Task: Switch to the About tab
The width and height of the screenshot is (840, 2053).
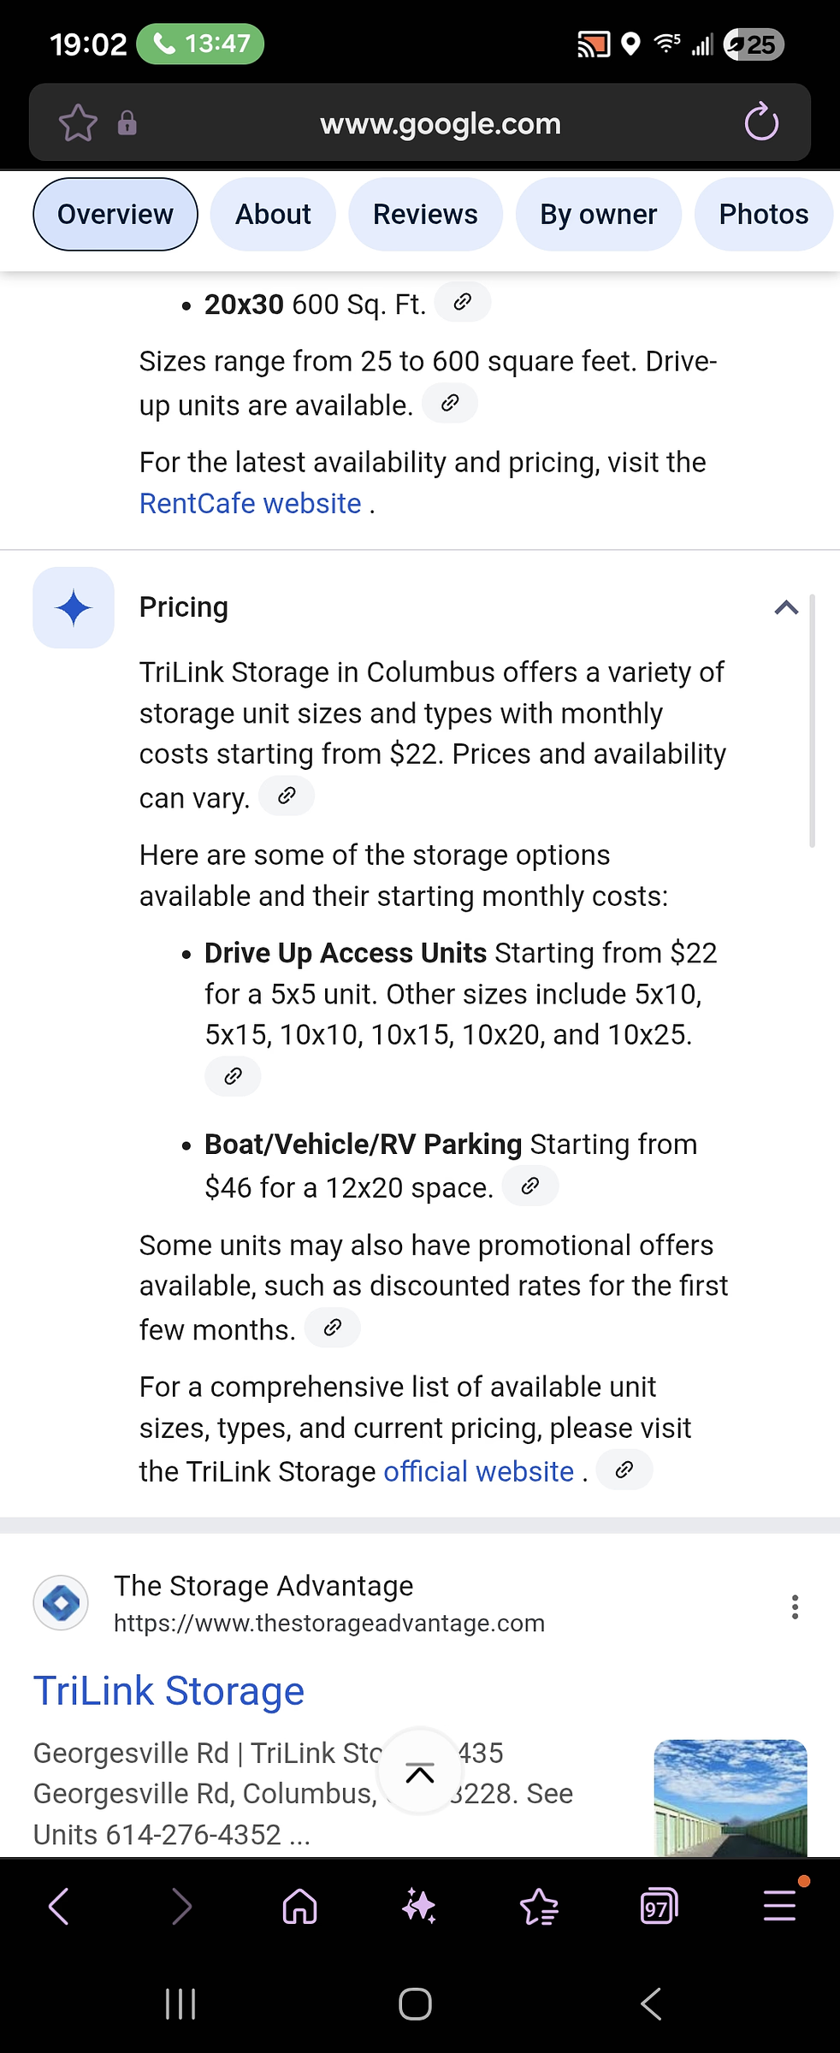Action: click(x=273, y=214)
